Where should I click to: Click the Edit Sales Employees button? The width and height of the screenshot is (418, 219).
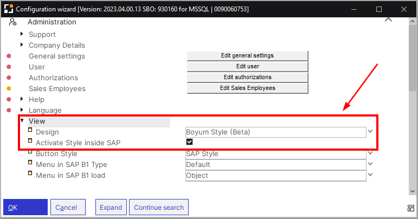(248, 88)
